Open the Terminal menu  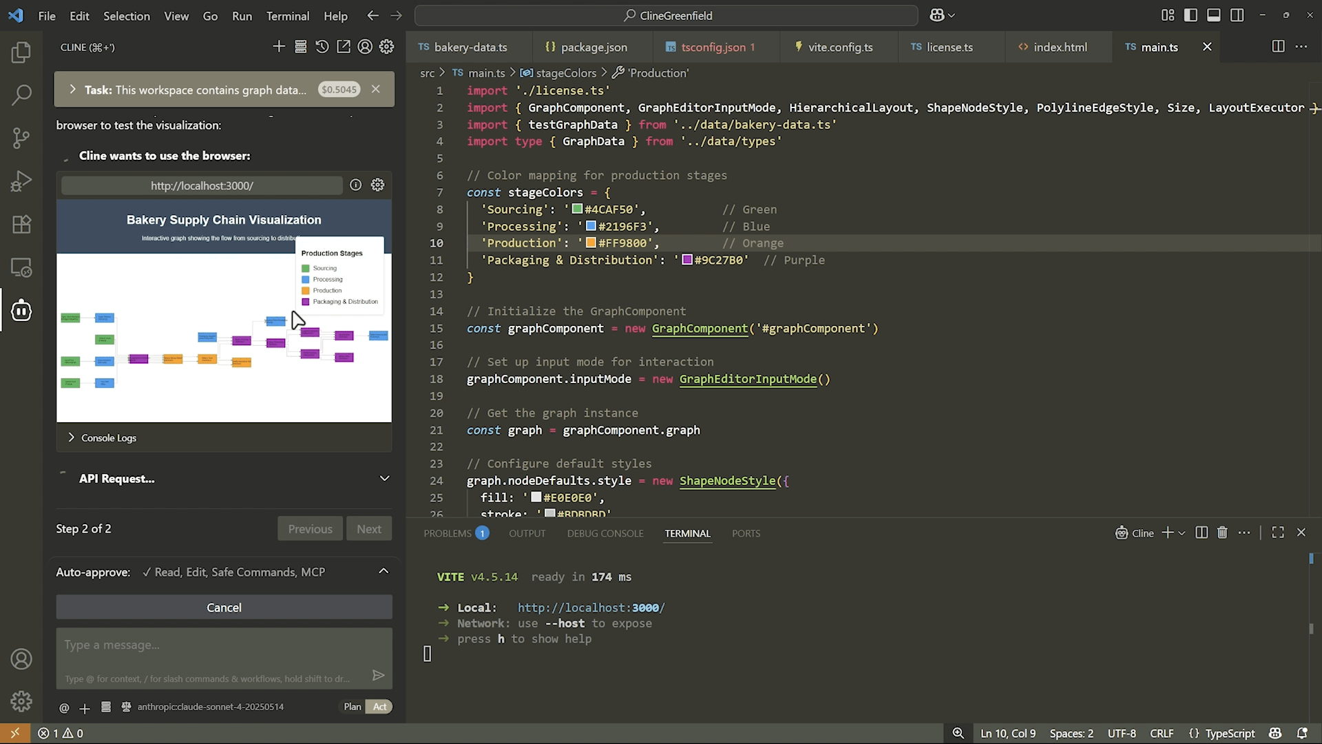click(288, 16)
